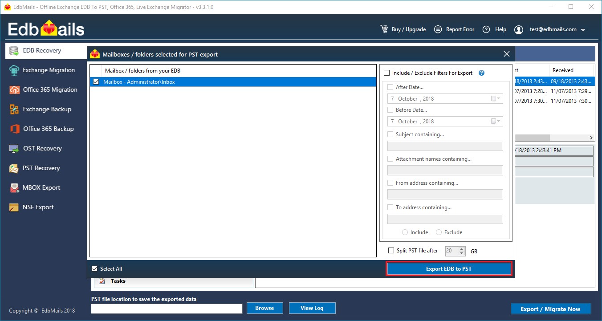Enable Include / Exclude Filters For Export
Image resolution: width=602 pixels, height=321 pixels.
click(386, 73)
